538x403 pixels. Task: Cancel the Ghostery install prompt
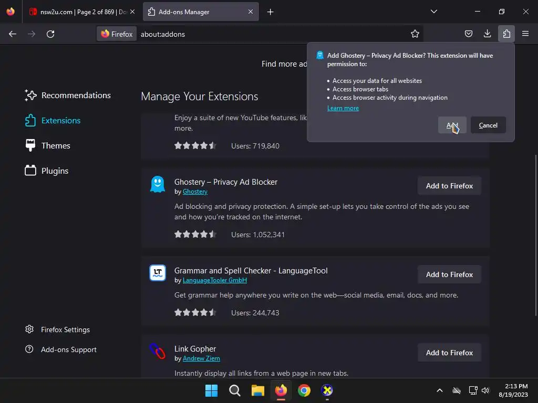pos(488,125)
